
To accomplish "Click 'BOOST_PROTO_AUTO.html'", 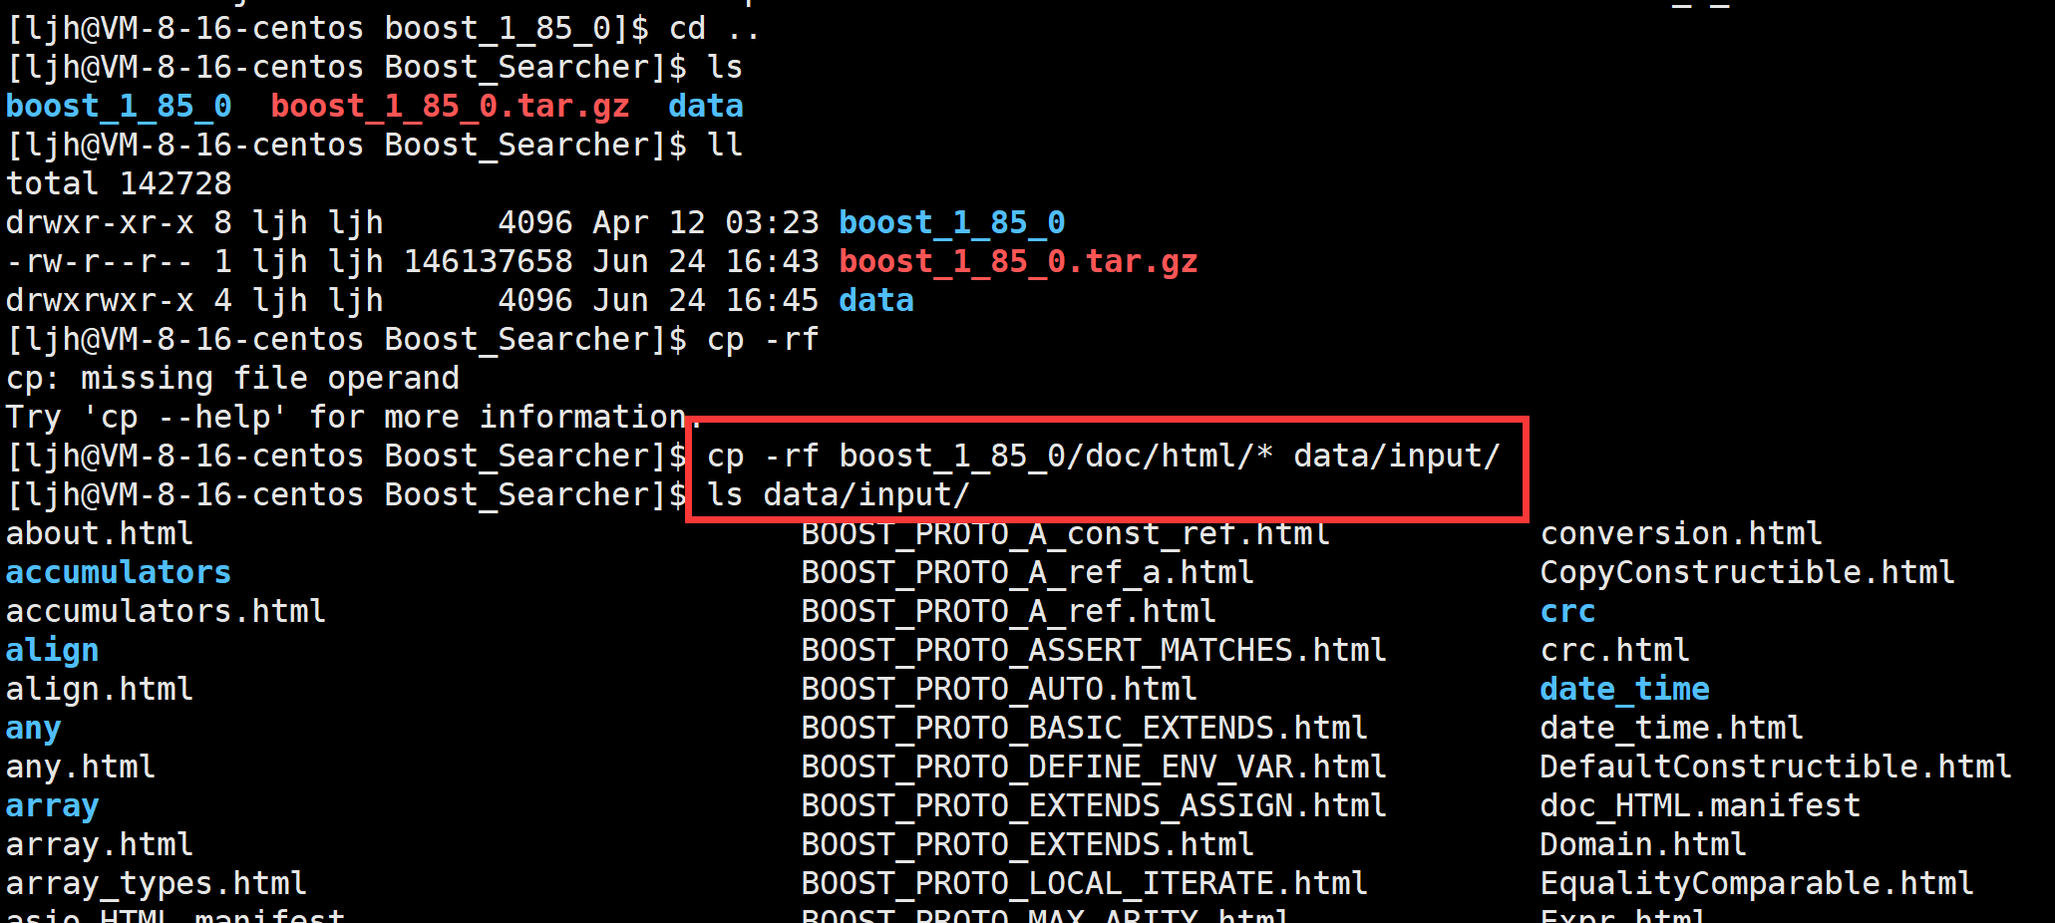I will (x=999, y=689).
